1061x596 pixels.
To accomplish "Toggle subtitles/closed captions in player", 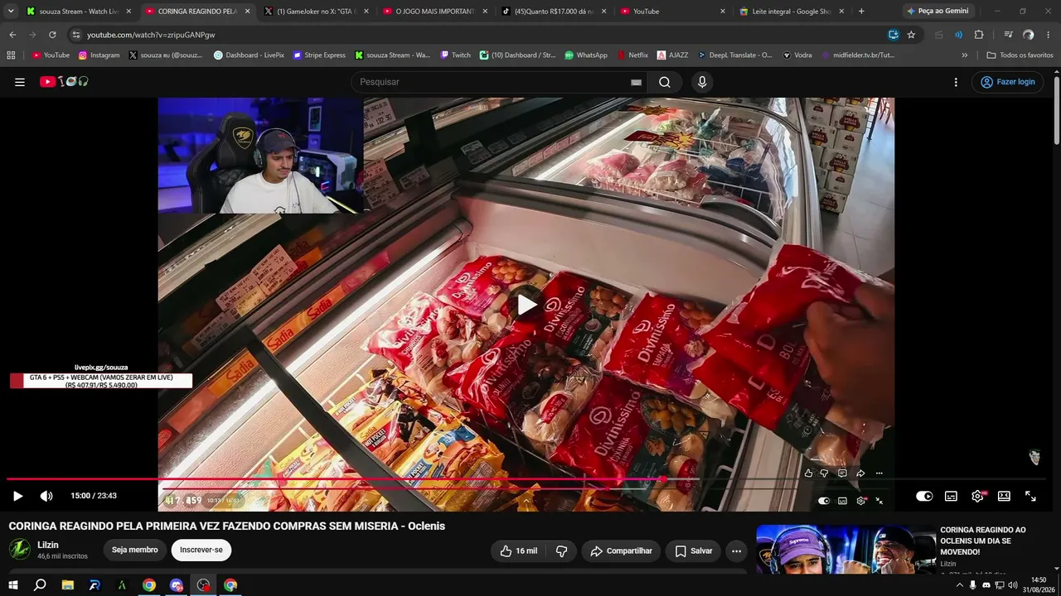I will (x=951, y=496).
